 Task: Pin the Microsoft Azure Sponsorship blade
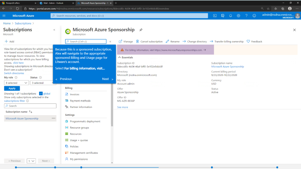pos(141,30)
